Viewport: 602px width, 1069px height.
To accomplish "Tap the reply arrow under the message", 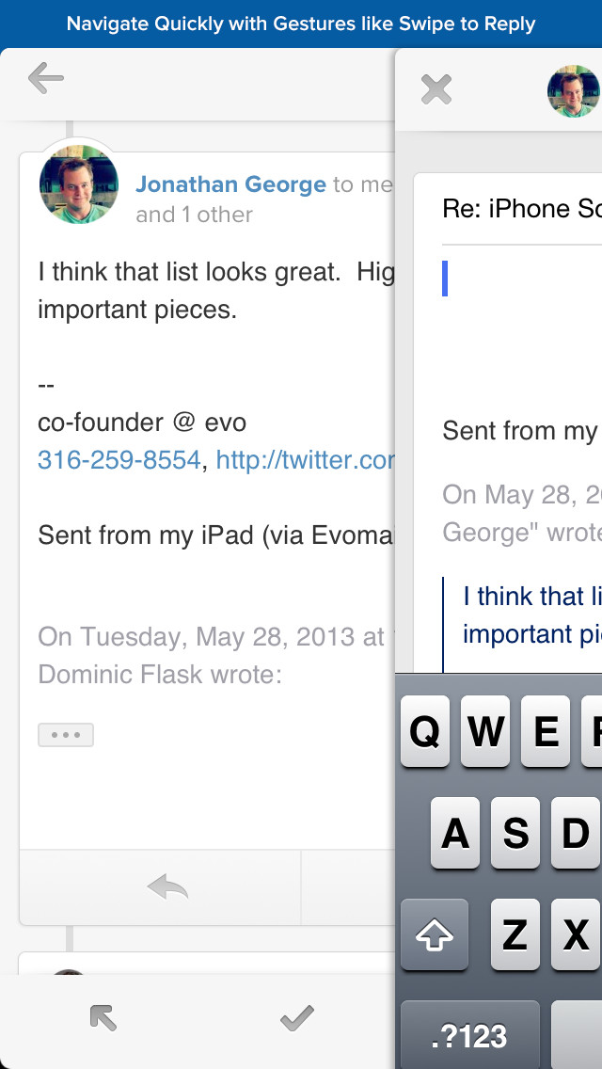I will (x=167, y=887).
